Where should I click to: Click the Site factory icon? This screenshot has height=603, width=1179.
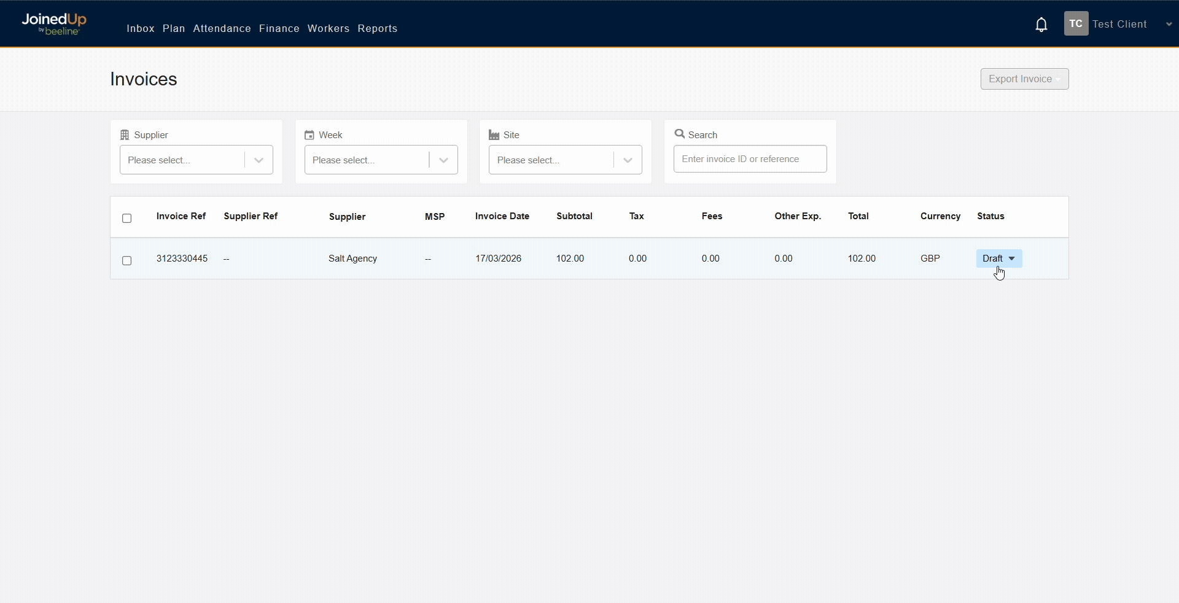[x=494, y=135]
